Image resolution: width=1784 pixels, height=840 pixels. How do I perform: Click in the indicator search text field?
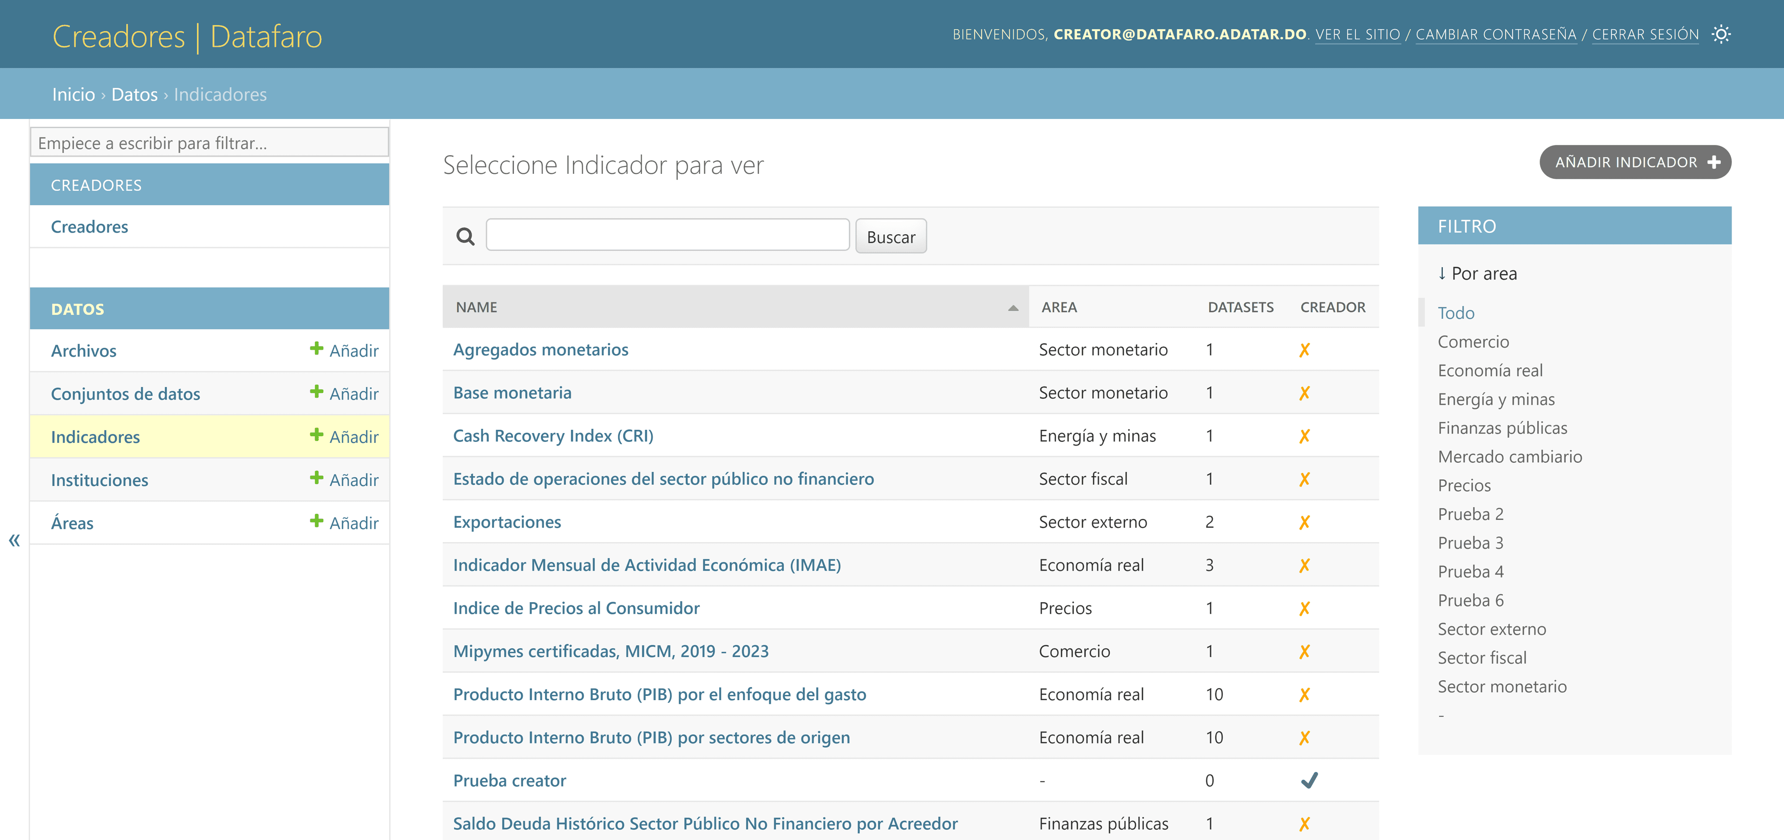click(x=668, y=236)
